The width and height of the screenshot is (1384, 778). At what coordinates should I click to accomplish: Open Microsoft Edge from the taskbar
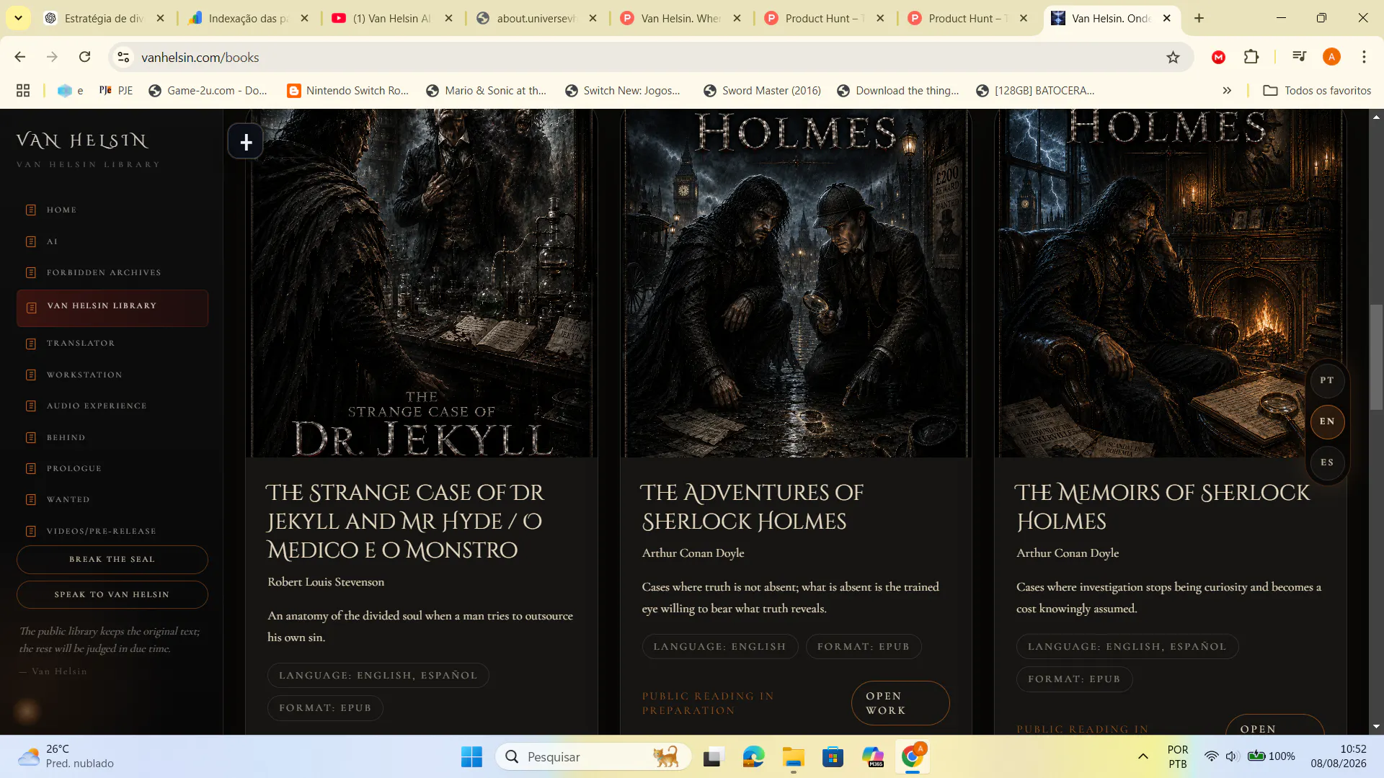click(753, 757)
